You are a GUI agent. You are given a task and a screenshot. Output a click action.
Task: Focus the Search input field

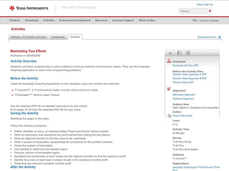(x=193, y=11)
